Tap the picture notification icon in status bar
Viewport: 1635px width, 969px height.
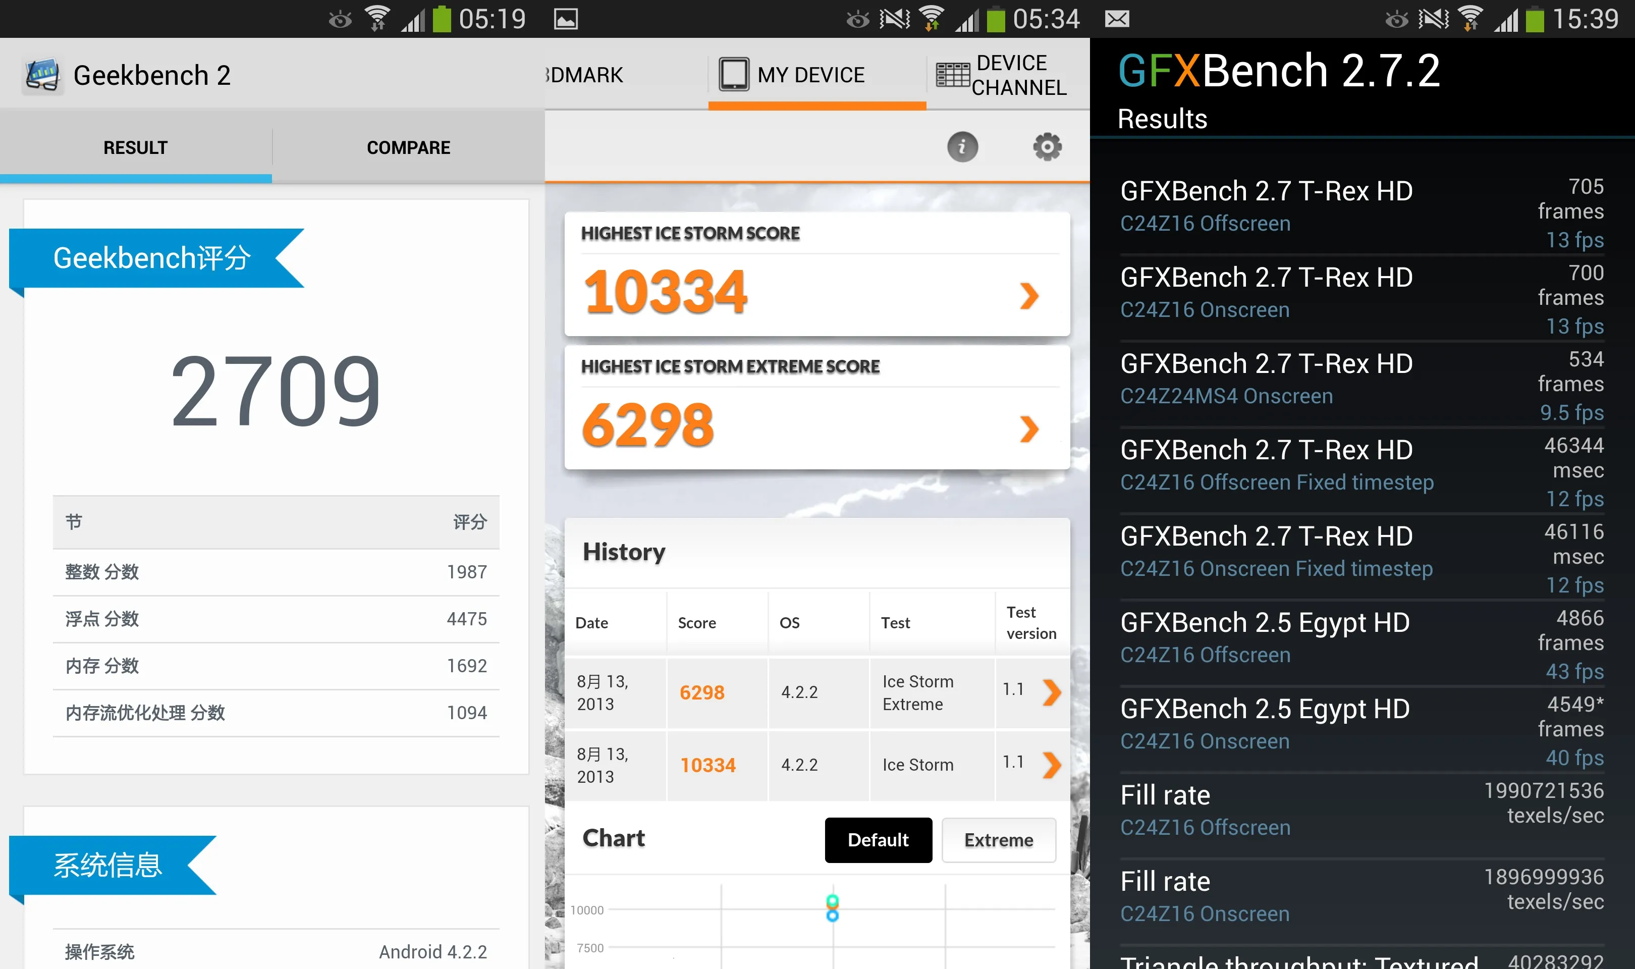565,19
